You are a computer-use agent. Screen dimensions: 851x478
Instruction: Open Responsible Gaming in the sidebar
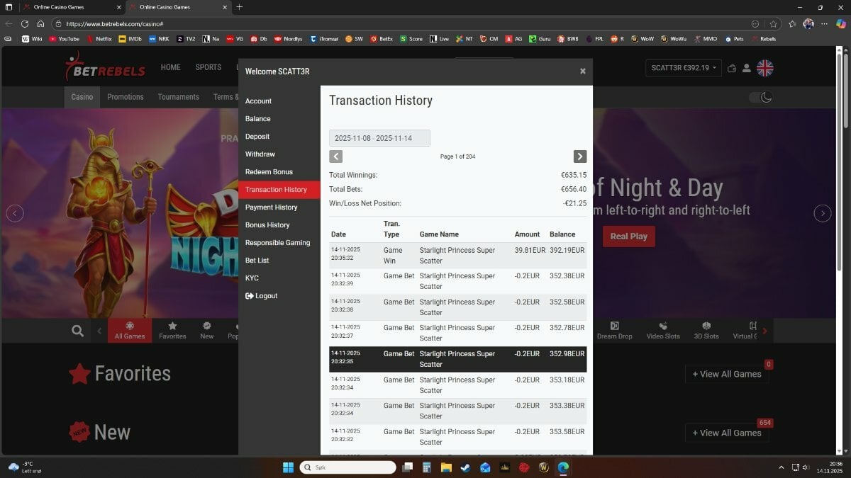coord(277,243)
